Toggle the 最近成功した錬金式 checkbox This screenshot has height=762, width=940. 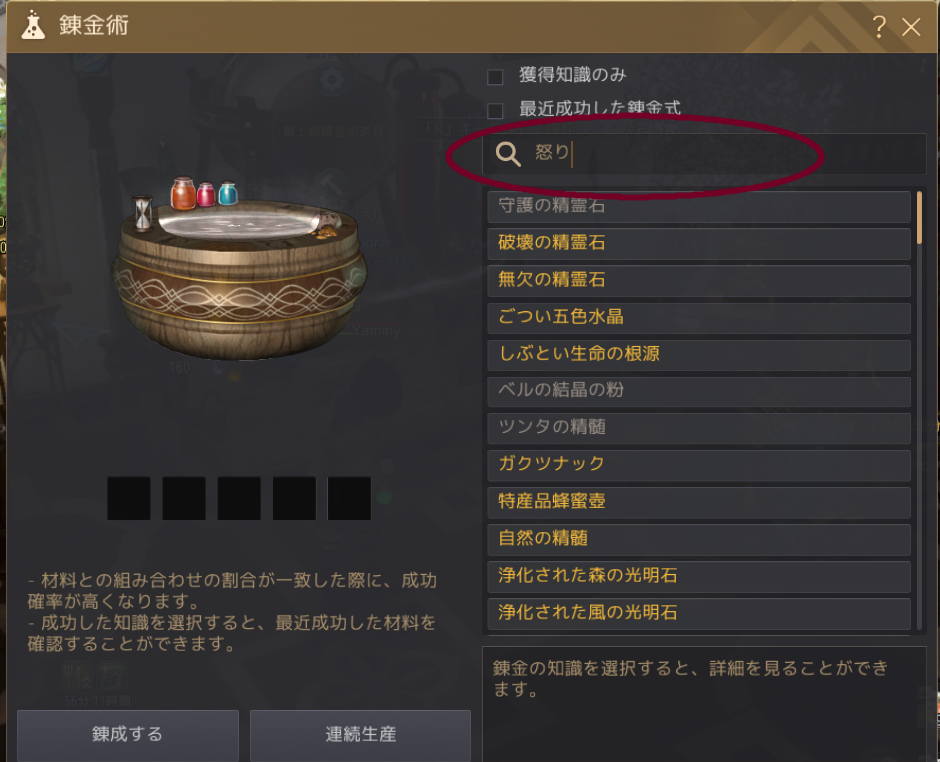[x=495, y=110]
